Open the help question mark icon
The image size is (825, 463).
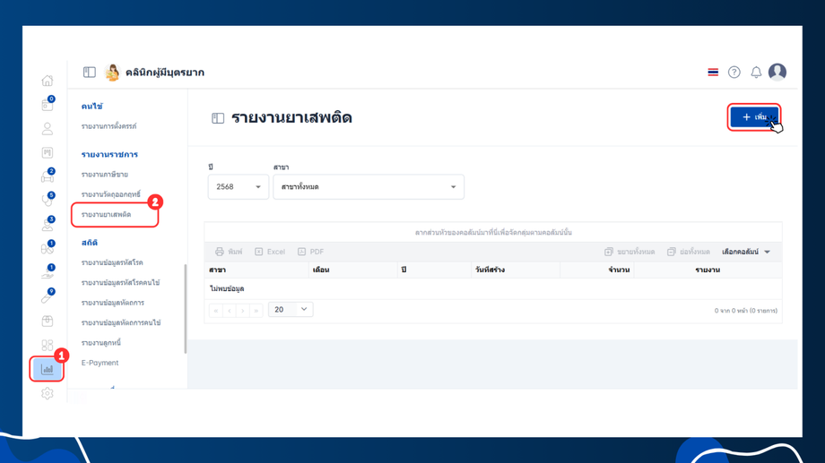coord(734,72)
